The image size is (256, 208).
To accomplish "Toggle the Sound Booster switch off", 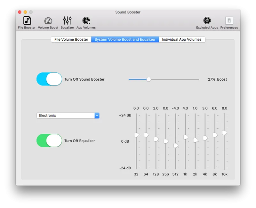I will [49, 79].
